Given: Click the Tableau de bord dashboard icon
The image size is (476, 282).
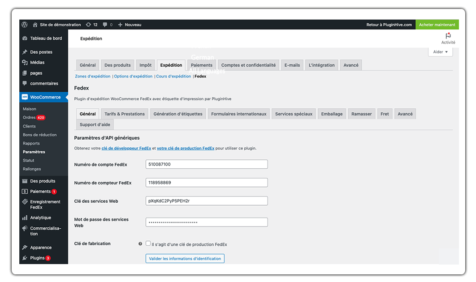Looking at the screenshot, I should pyautogui.click(x=25, y=38).
